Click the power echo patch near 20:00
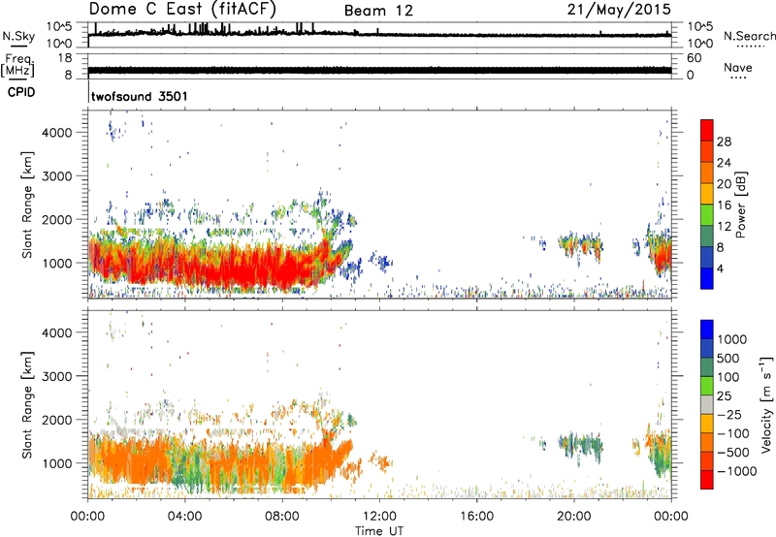The image size is (776, 537). tap(580, 246)
